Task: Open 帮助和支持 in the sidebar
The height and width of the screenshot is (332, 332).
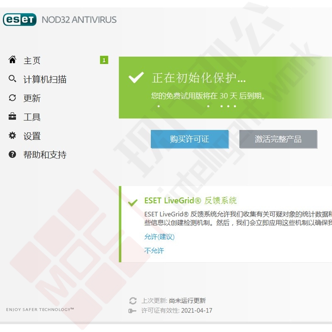Action: coord(45,155)
